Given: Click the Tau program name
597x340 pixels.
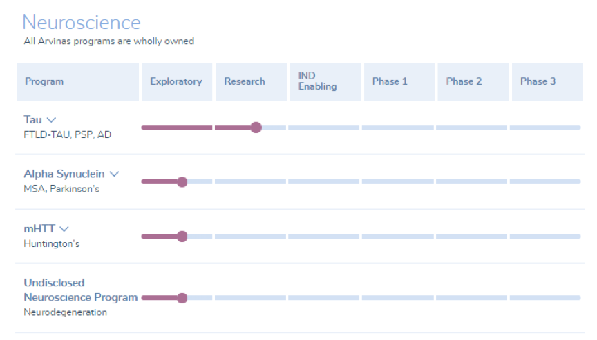Looking at the screenshot, I should pos(32,120).
